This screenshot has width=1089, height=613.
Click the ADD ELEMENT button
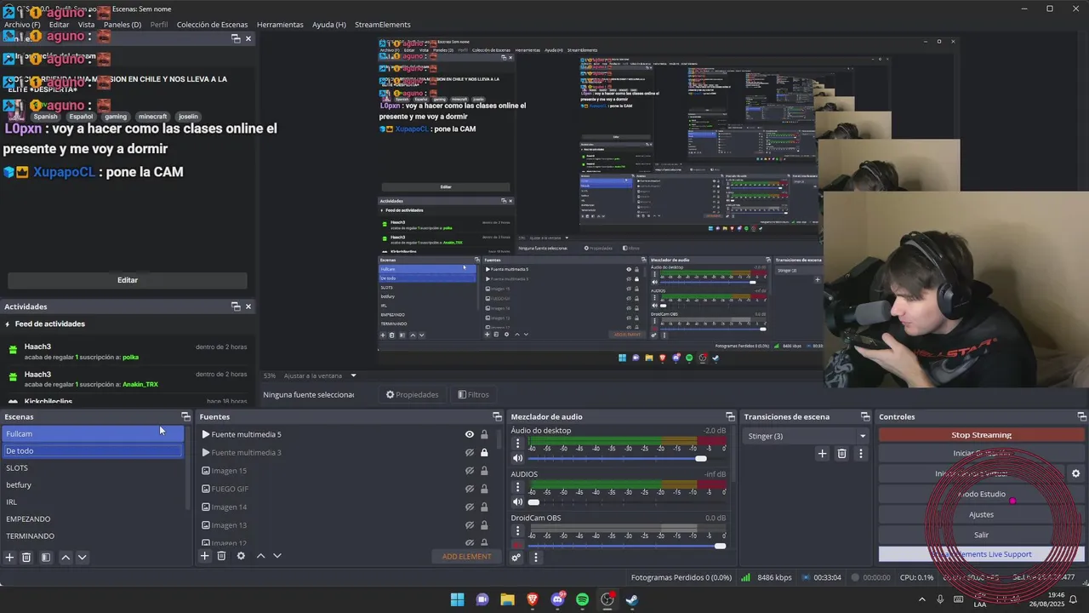(x=466, y=557)
